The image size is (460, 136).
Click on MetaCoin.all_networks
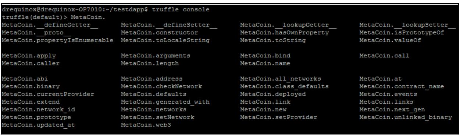pos(280,79)
